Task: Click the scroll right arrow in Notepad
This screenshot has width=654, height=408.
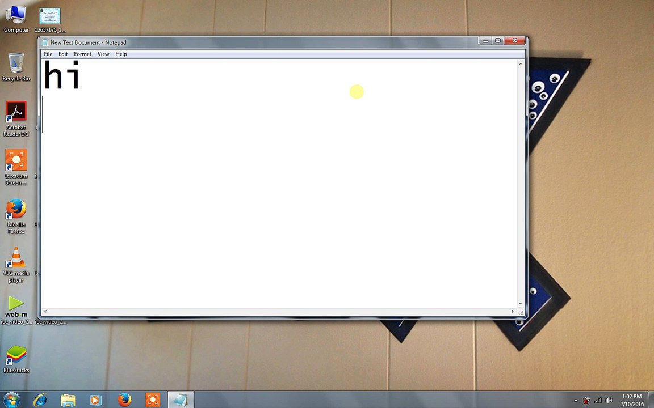Action: (x=513, y=312)
